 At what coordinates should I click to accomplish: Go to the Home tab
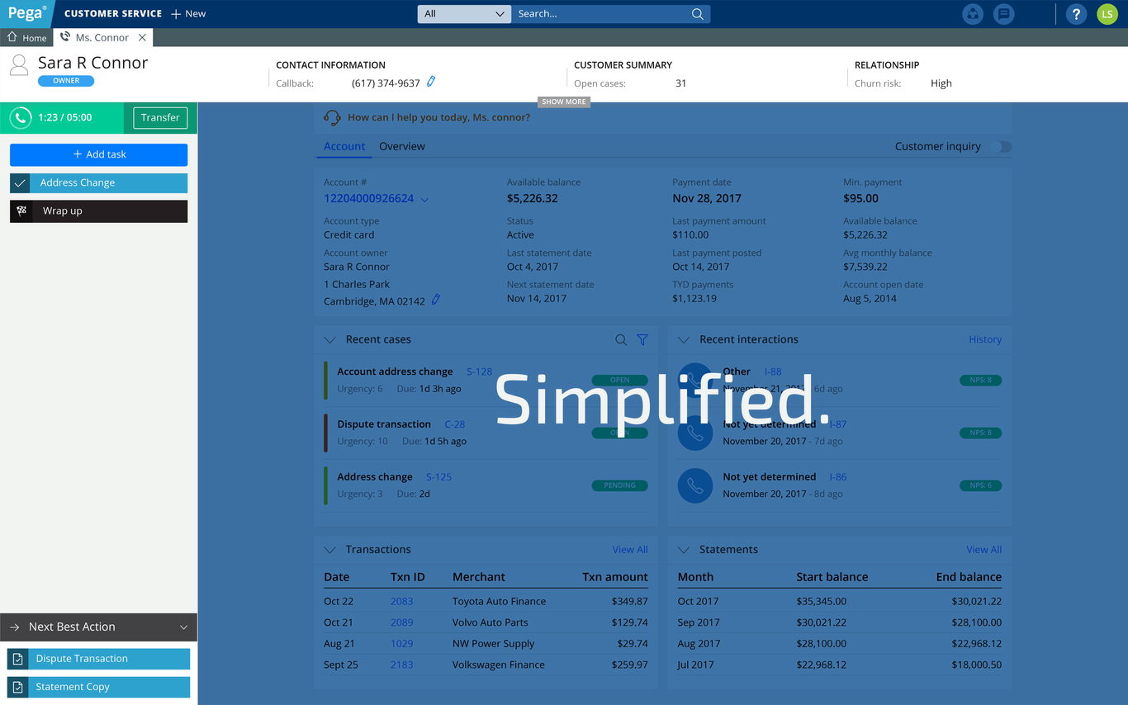pyautogui.click(x=26, y=38)
